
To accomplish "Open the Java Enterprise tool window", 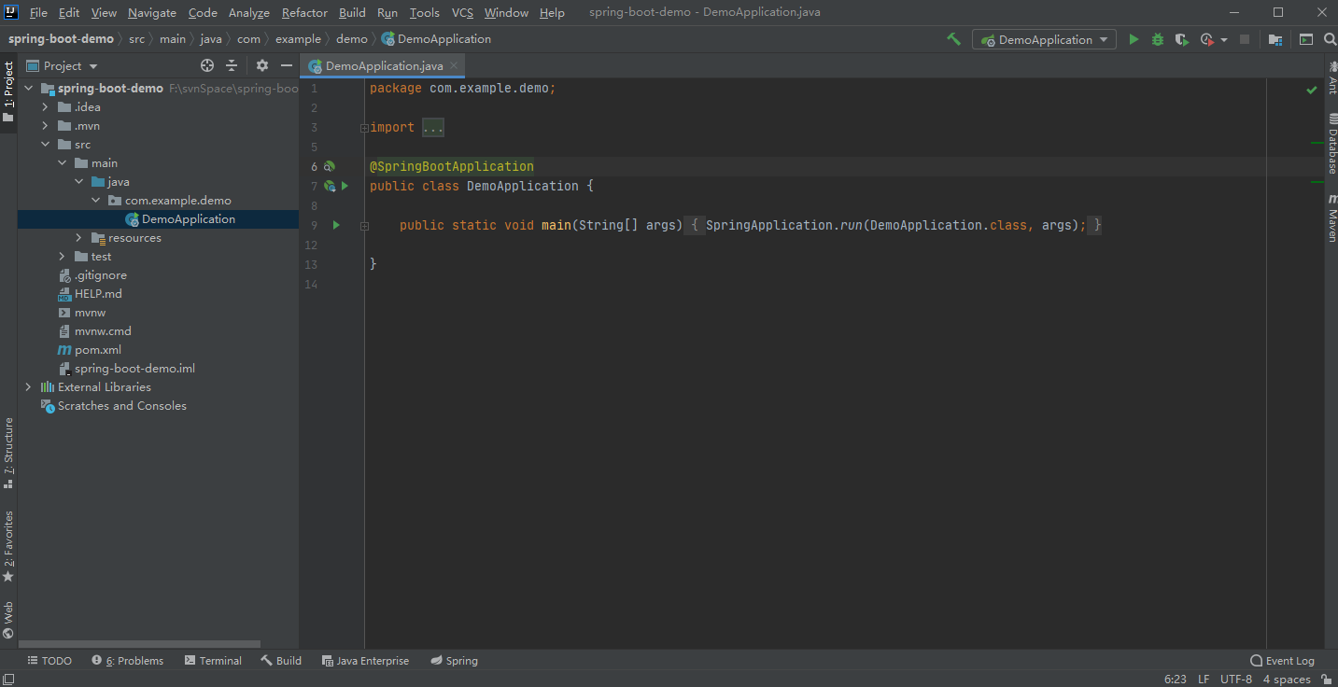I will [365, 661].
